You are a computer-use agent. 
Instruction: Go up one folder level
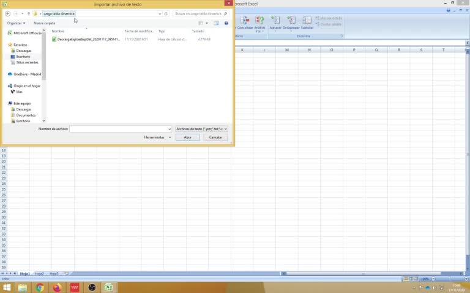[29, 14]
